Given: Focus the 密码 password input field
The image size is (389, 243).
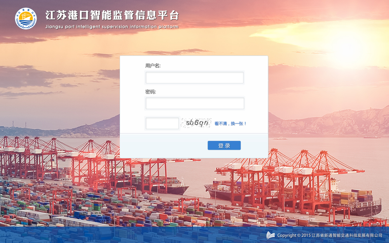Looking at the screenshot, I should point(195,103).
